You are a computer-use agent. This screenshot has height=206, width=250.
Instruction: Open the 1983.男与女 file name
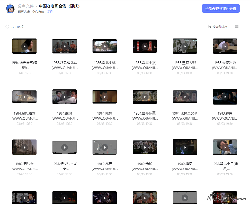(24, 166)
